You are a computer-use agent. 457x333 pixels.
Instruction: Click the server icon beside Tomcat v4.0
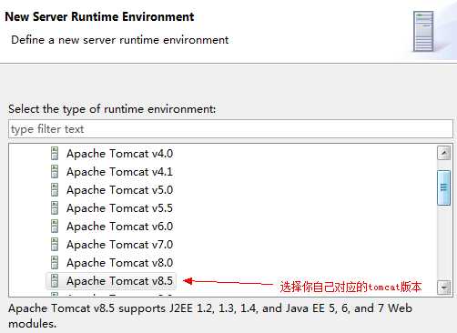point(55,154)
